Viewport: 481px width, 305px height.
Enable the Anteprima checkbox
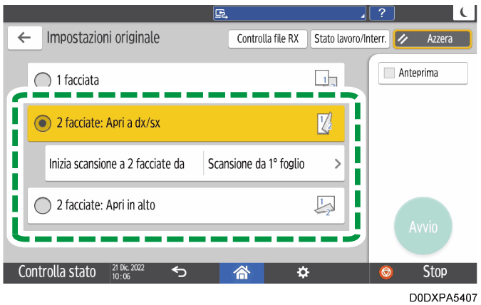[389, 73]
